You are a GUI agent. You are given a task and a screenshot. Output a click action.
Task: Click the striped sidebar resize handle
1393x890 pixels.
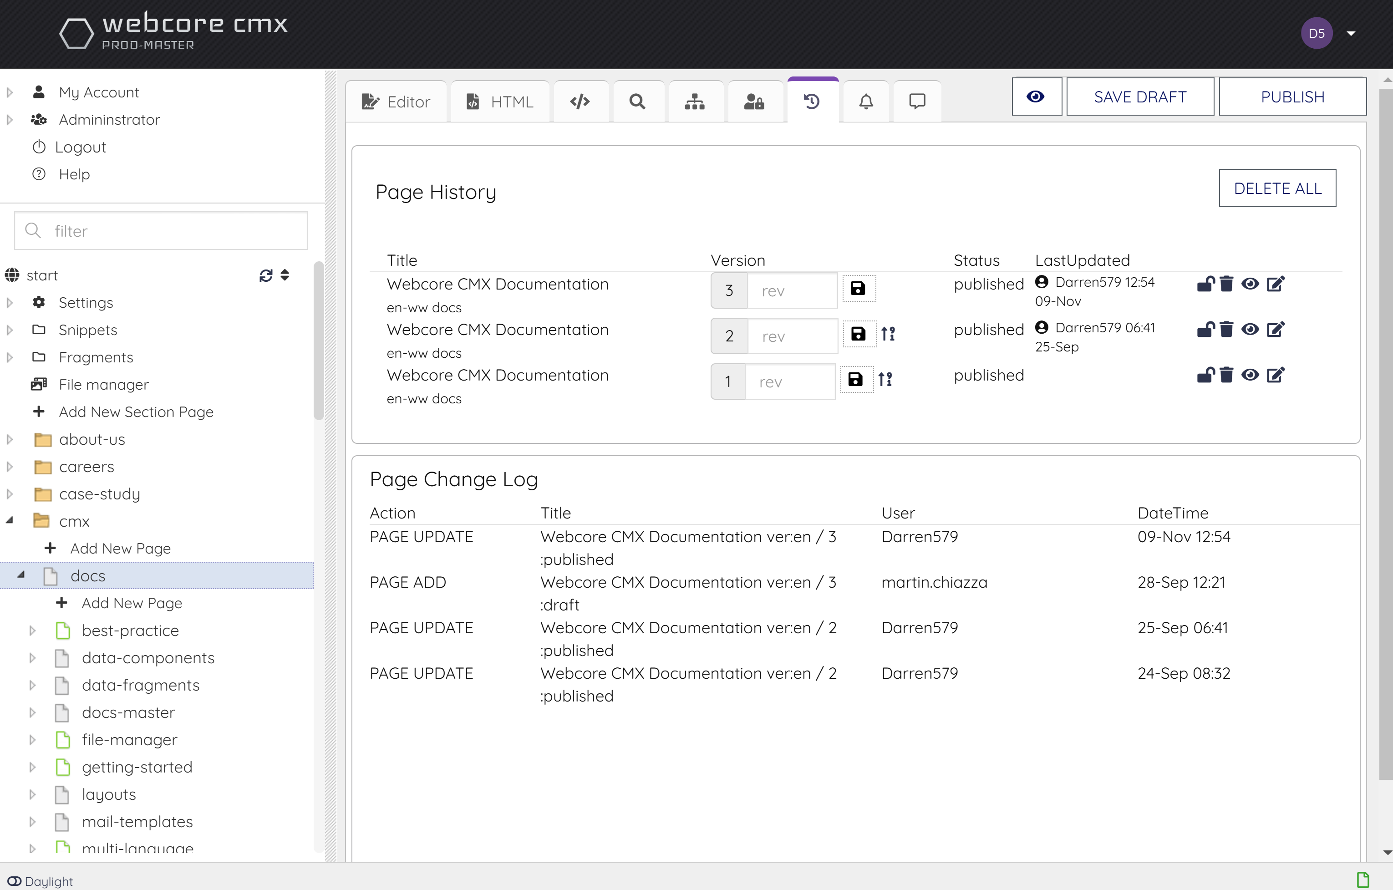pyautogui.click(x=330, y=466)
